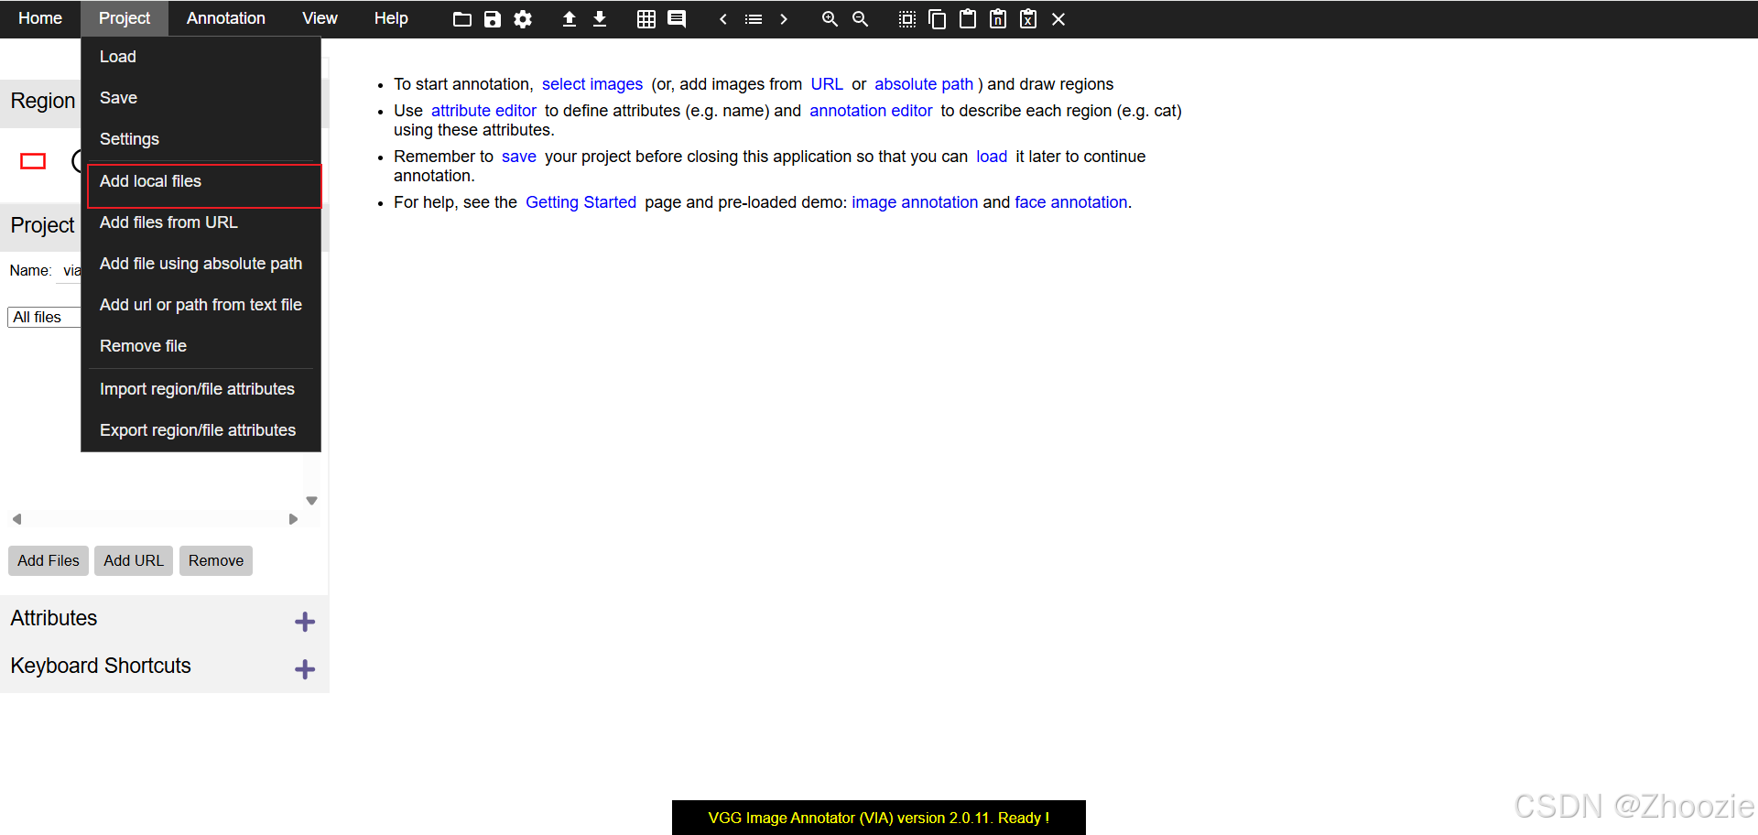The height and width of the screenshot is (835, 1758).
Task: Open the Home menu
Action: tap(40, 18)
